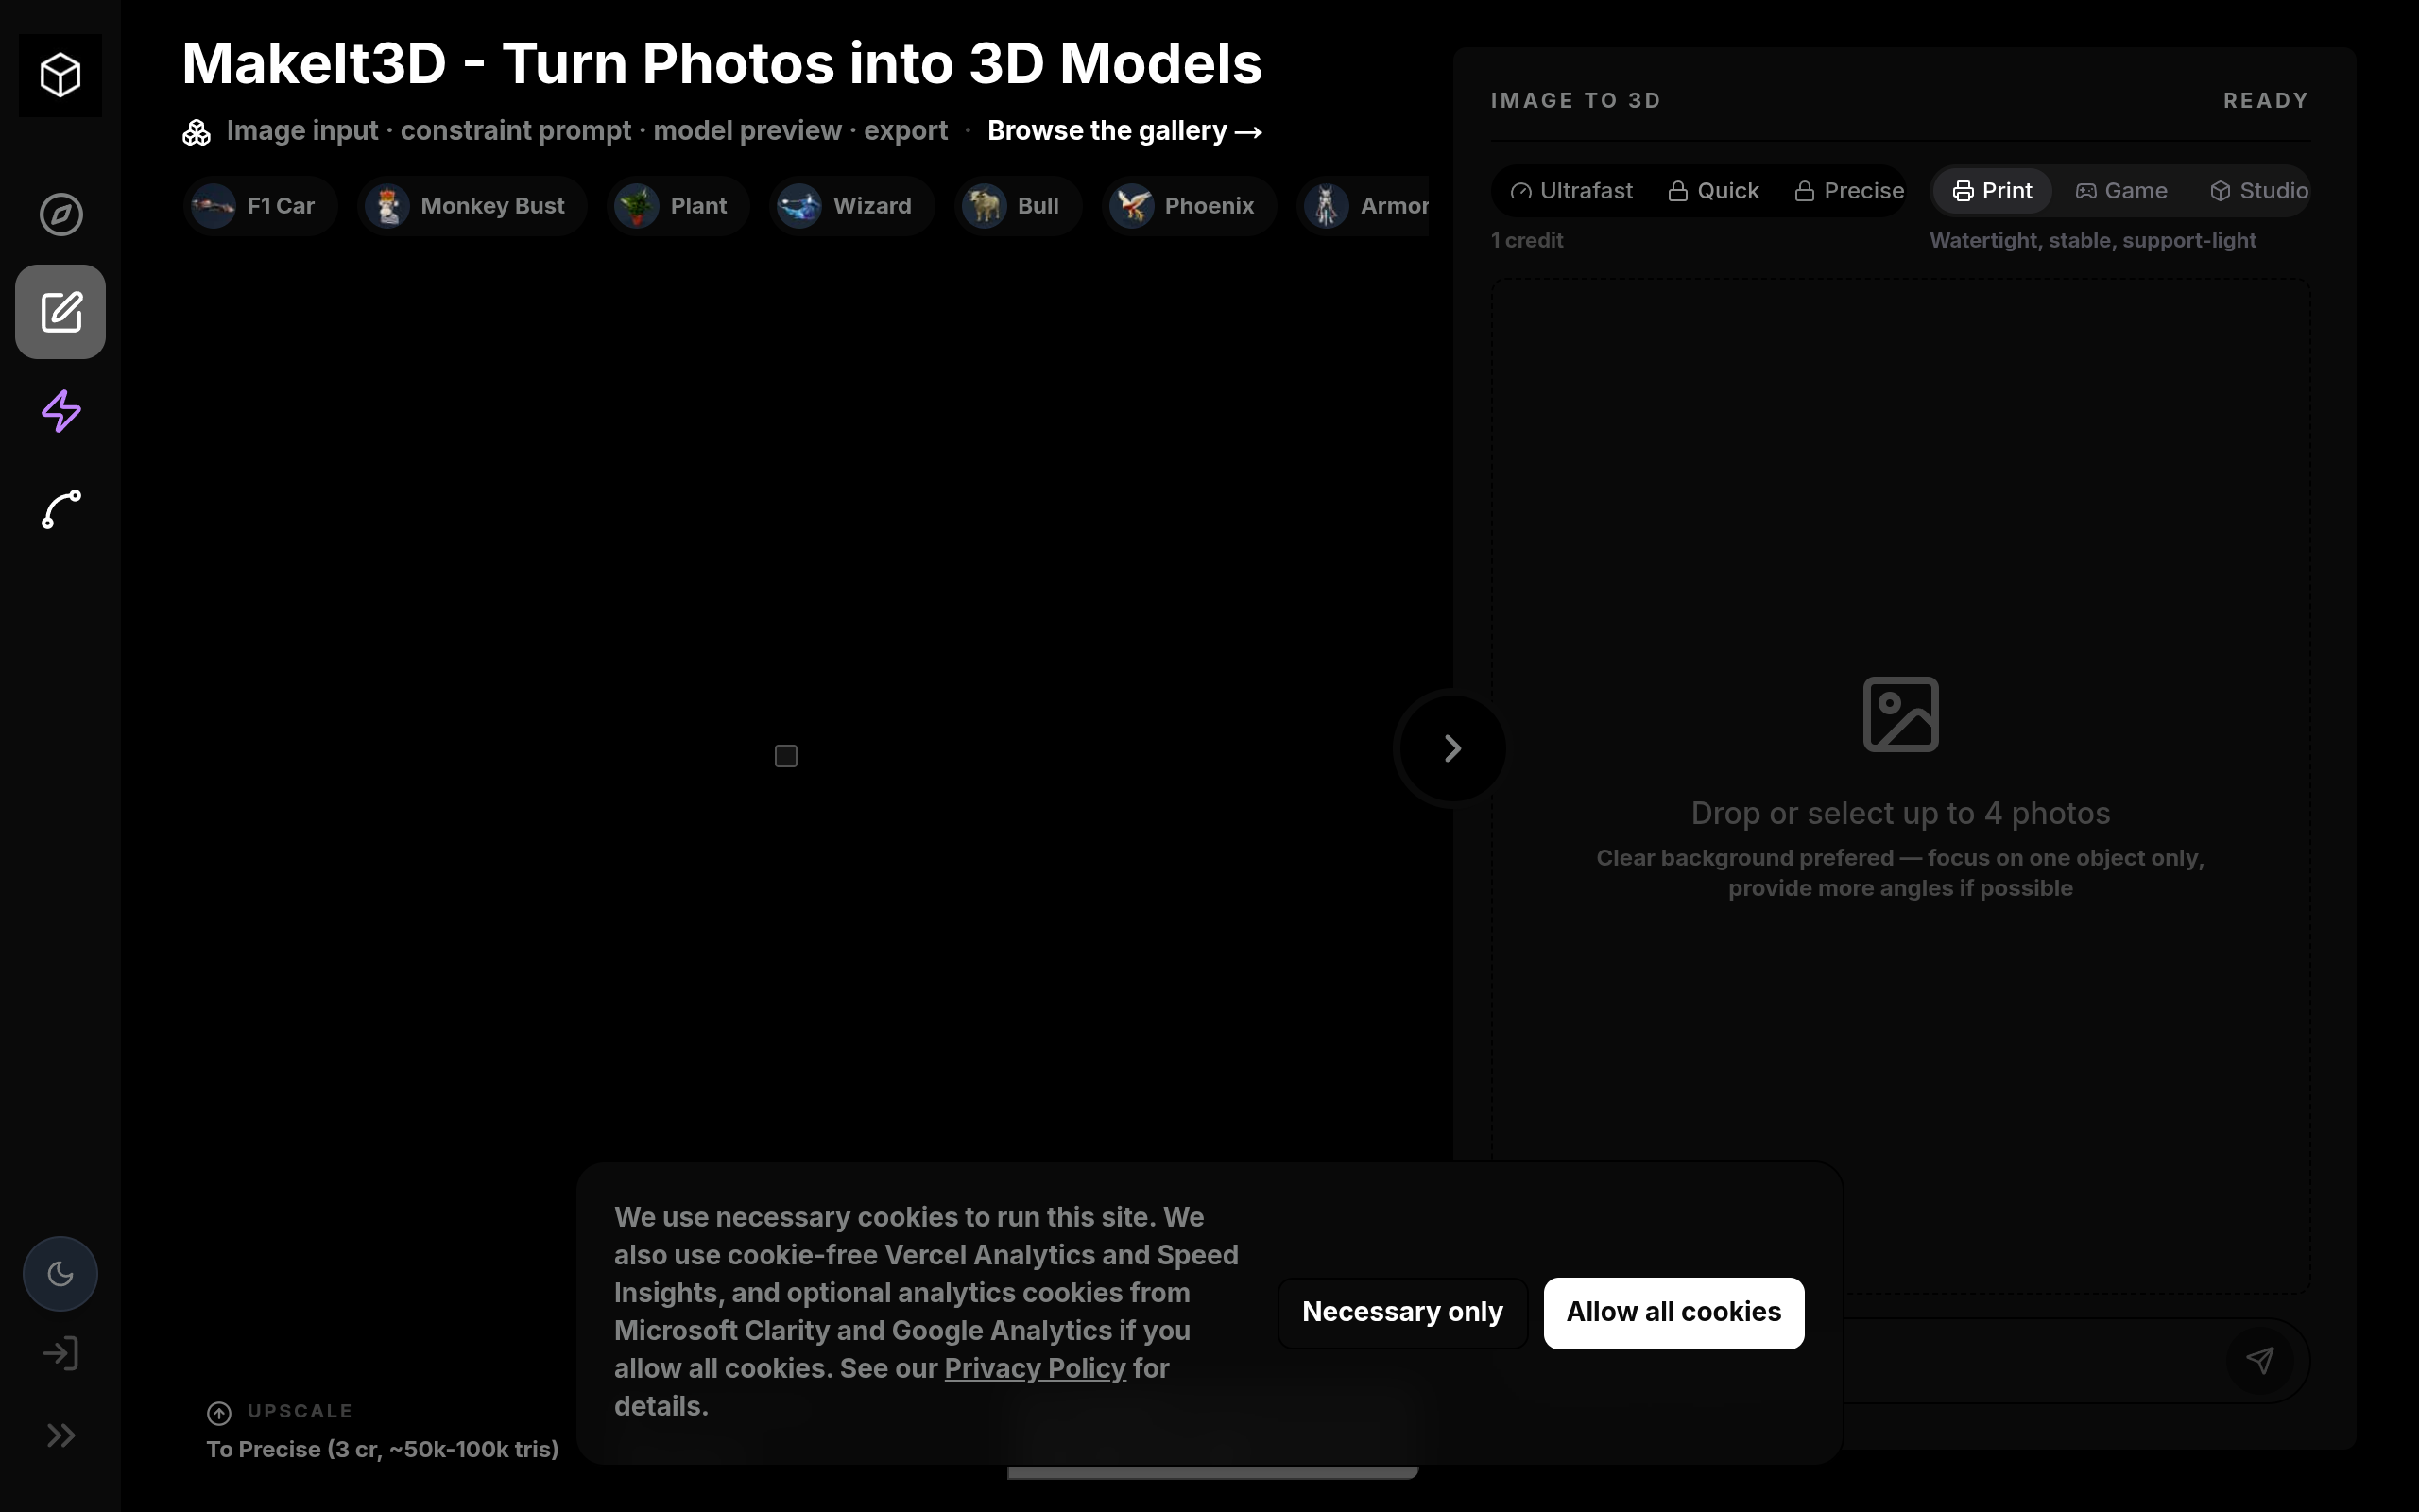2419x1512 pixels.
Task: Expand the sidebar with double chevron
Action: tap(61, 1435)
